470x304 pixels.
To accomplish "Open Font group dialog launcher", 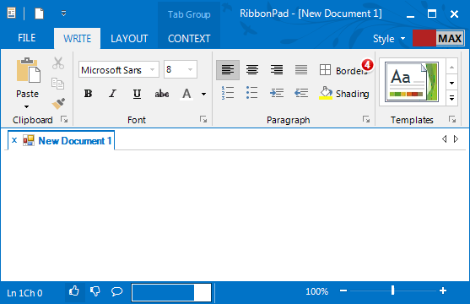I will pyautogui.click(x=203, y=119).
